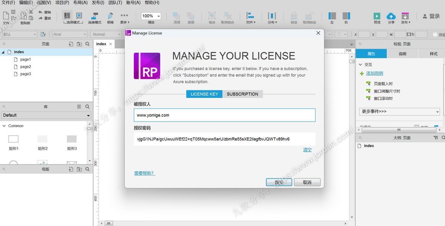The width and height of the screenshot is (445, 226).
Task: Open the Publish (发布) menu in menu bar
Action: (98, 3)
